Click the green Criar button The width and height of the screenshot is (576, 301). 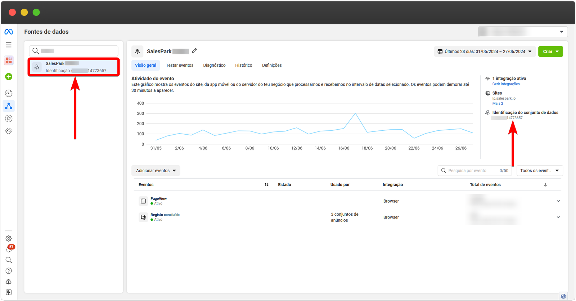550,51
